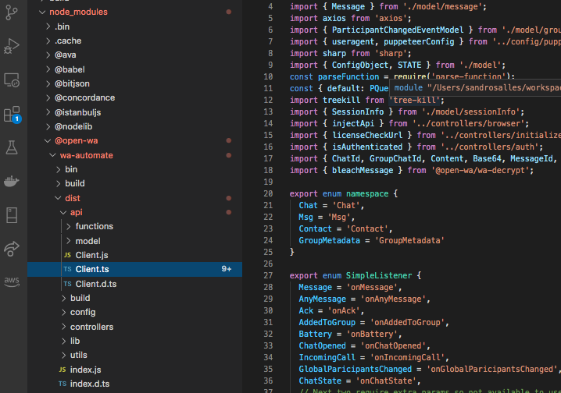Viewport: 561px width, 393px height.
Task: Expand the config folder
Action: tap(134, 312)
